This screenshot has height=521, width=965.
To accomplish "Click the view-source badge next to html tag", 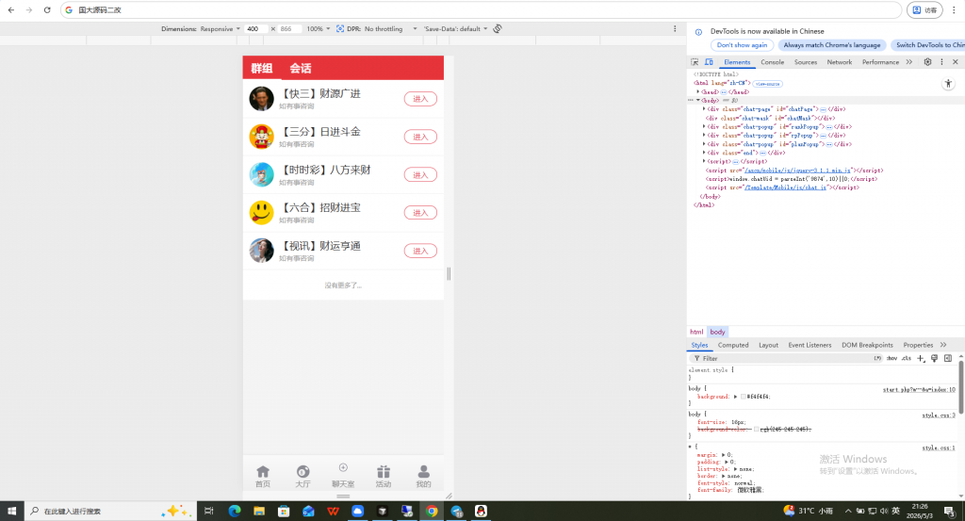I will (767, 84).
